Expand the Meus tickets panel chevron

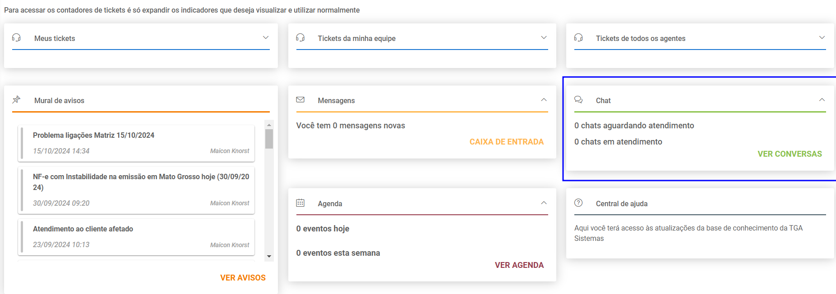click(266, 38)
